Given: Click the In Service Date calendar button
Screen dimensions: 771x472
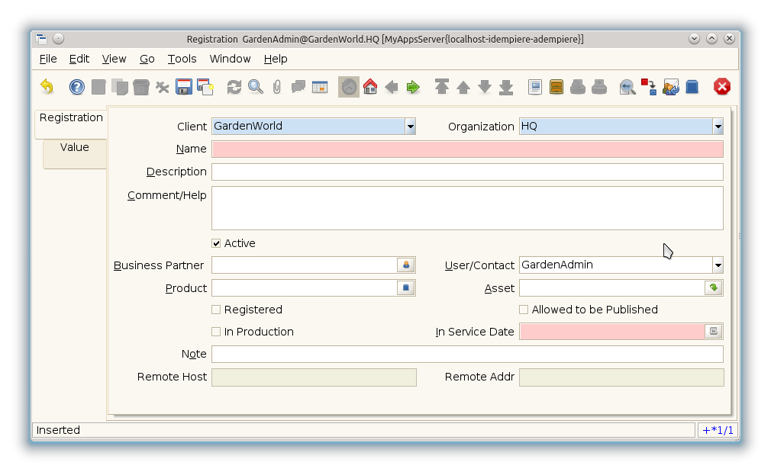Looking at the screenshot, I should [713, 332].
